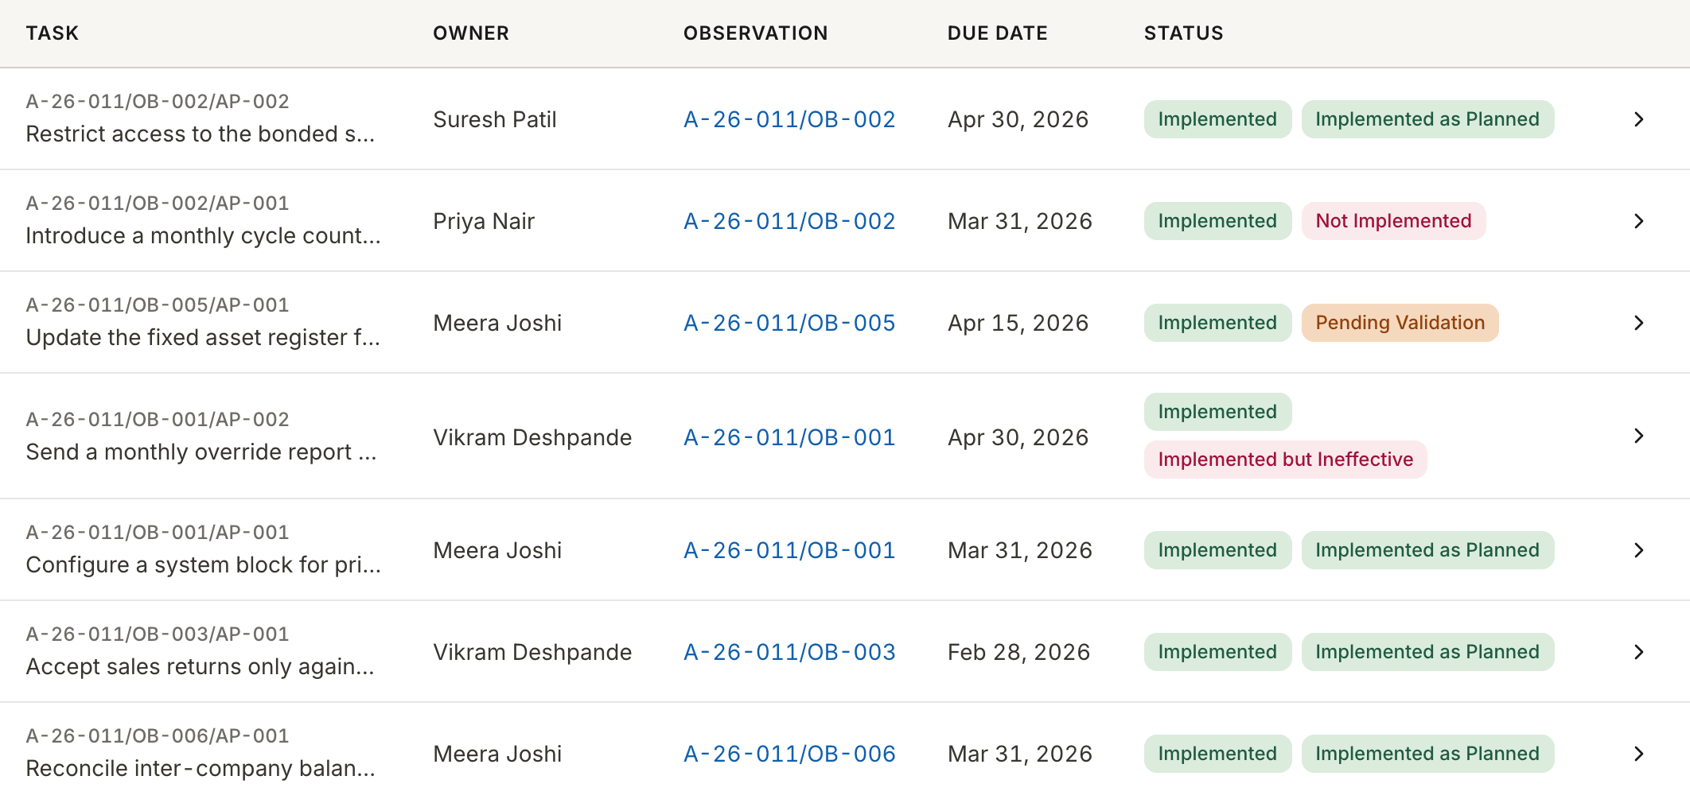
Task: Select task 'Accept sales returns only again...'
Action: coord(200,667)
